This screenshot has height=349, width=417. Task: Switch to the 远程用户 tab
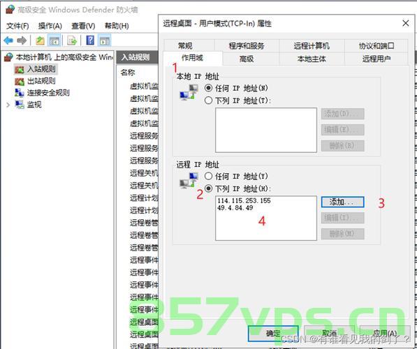click(x=376, y=59)
